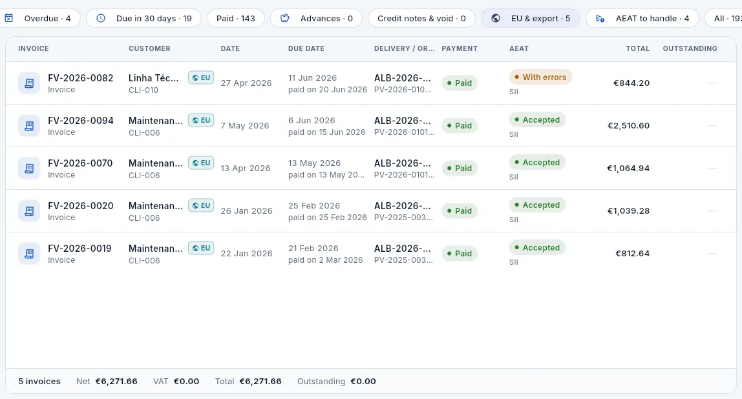Sort by the PAYMENT column header
The width and height of the screenshot is (742, 399).
(460, 48)
